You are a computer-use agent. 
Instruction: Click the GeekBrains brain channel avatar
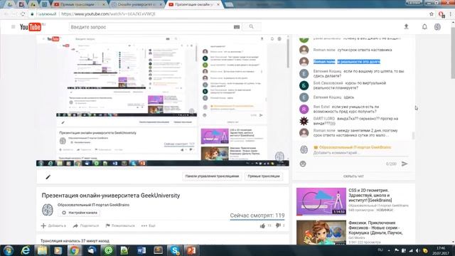pos(48,210)
